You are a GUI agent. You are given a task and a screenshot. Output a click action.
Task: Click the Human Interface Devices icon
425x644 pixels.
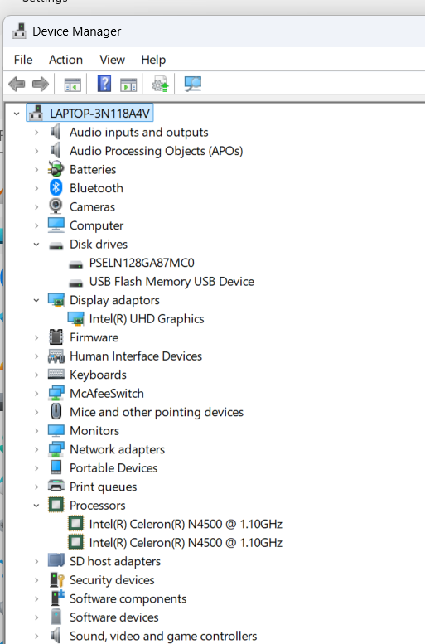tap(56, 356)
